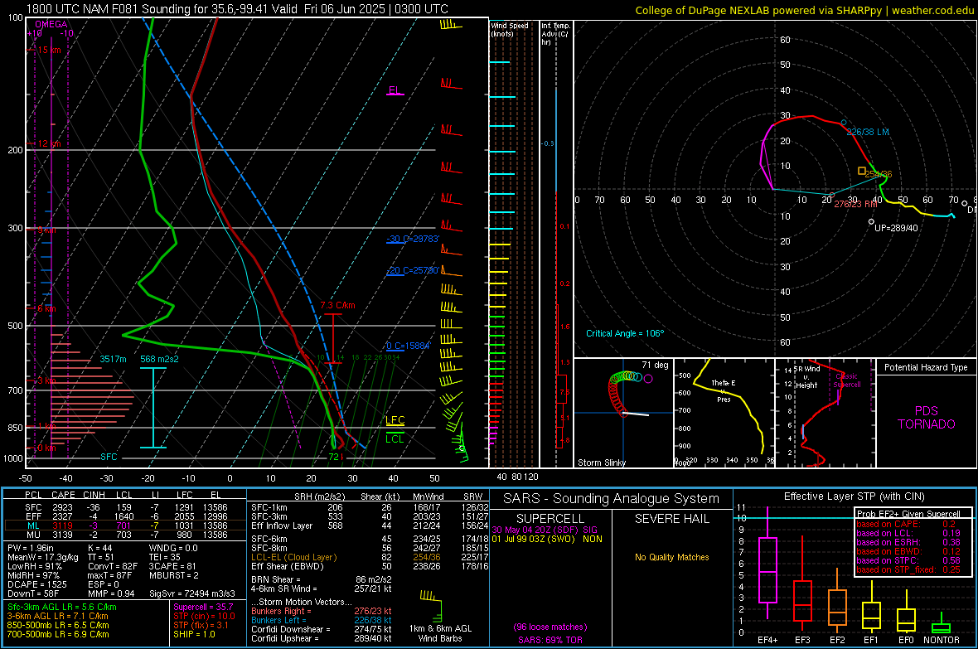Viewport: 978px width, 649px height.
Task: Click the "Corfidi Upshear =" row
Action: point(322,638)
